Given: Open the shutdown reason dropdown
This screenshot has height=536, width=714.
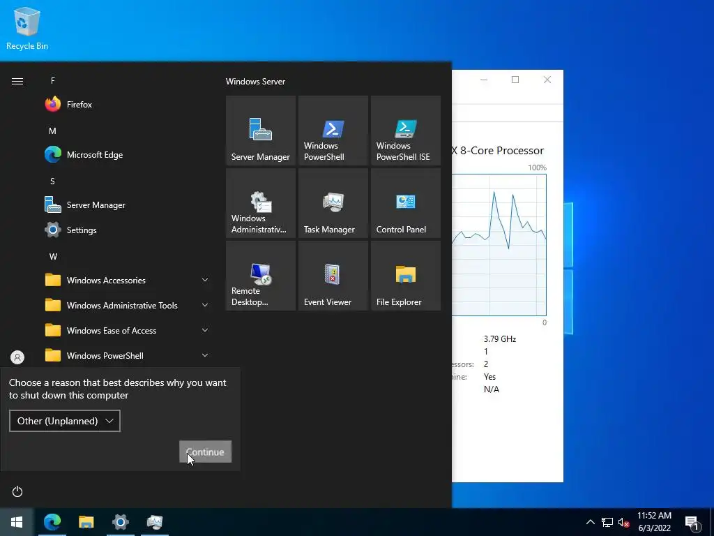Looking at the screenshot, I should (x=65, y=421).
